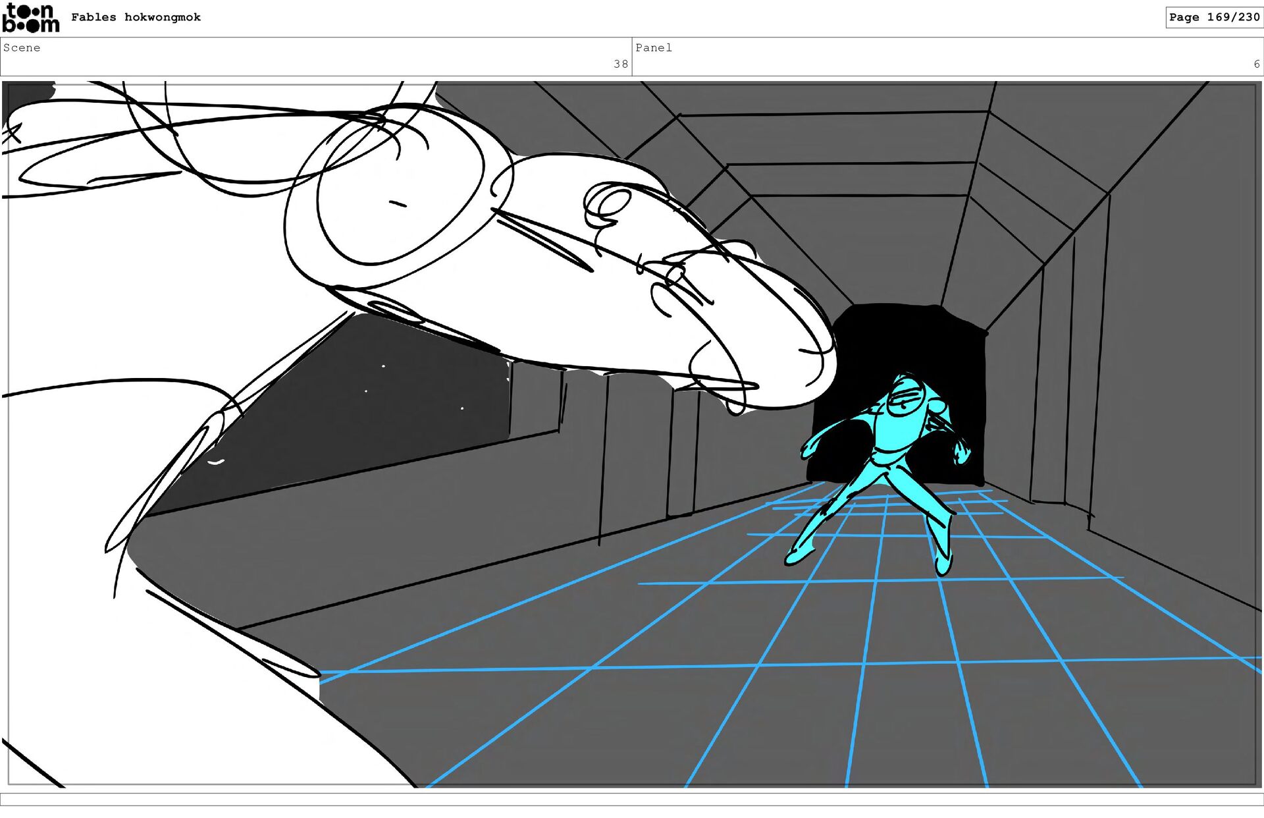The width and height of the screenshot is (1264, 818).
Task: Click the 'Page 169/230' page indicator box
Action: (x=1213, y=17)
